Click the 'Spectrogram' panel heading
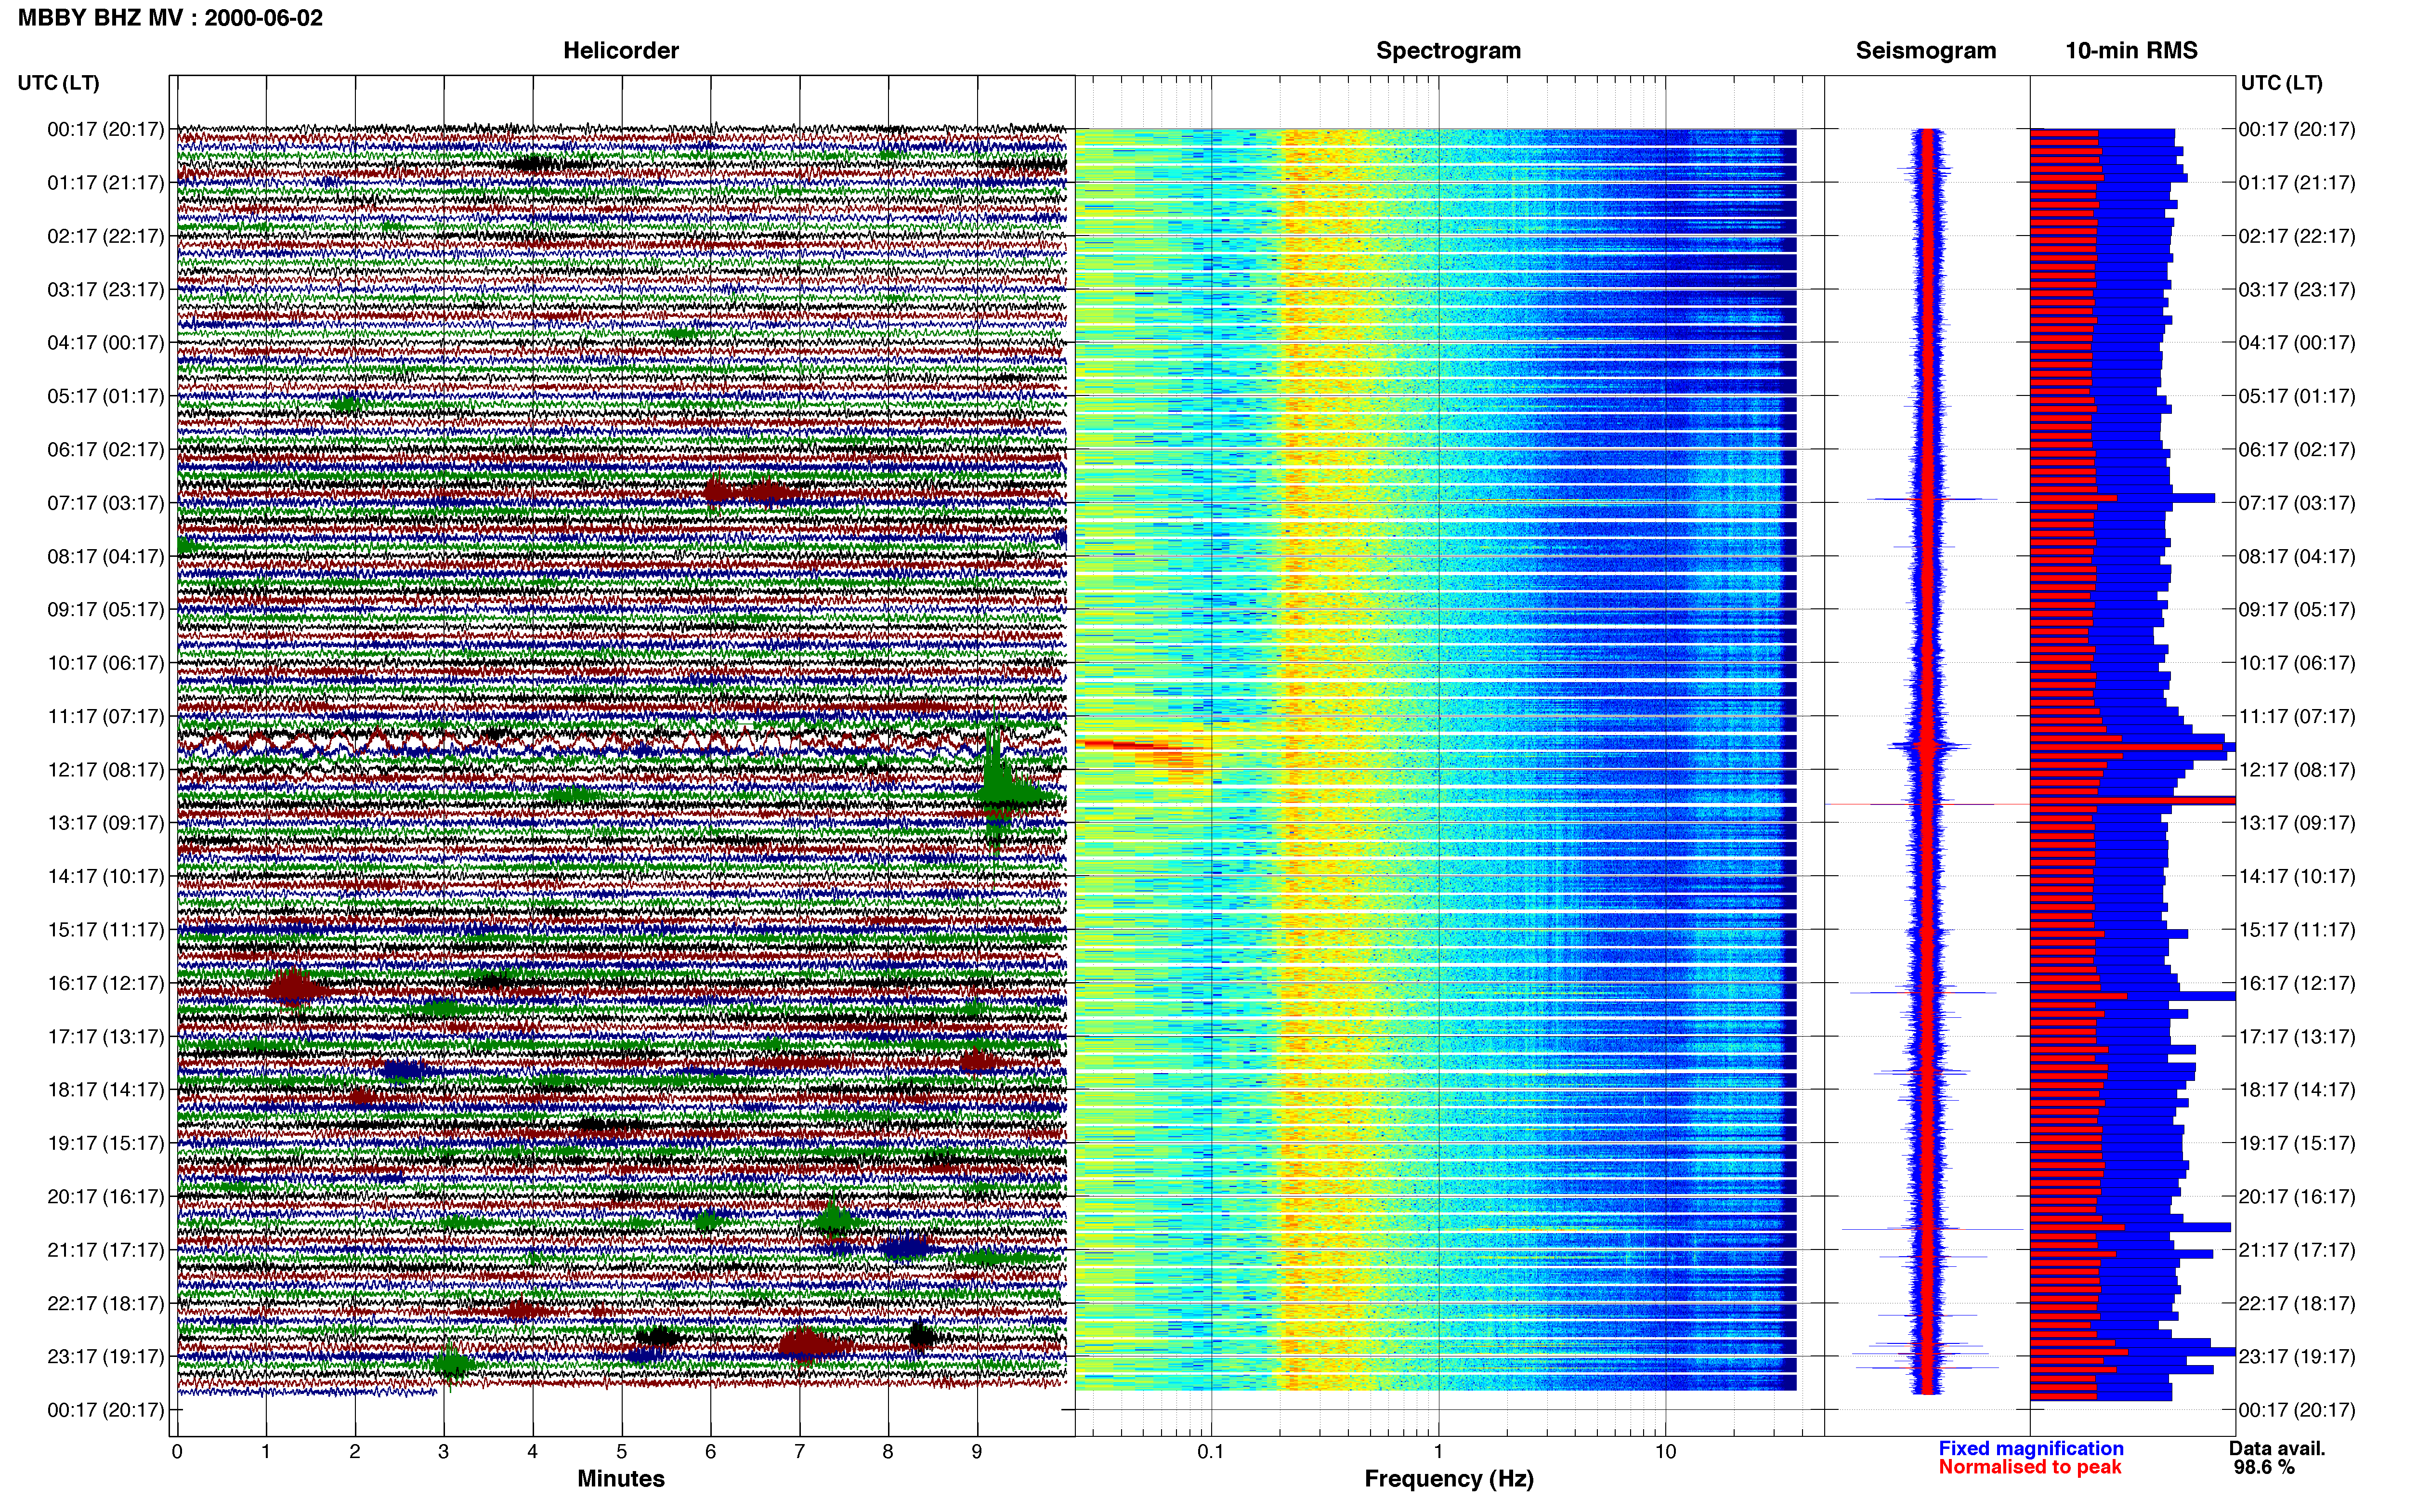Viewport: 2417px width, 1512px height. 1449,51
